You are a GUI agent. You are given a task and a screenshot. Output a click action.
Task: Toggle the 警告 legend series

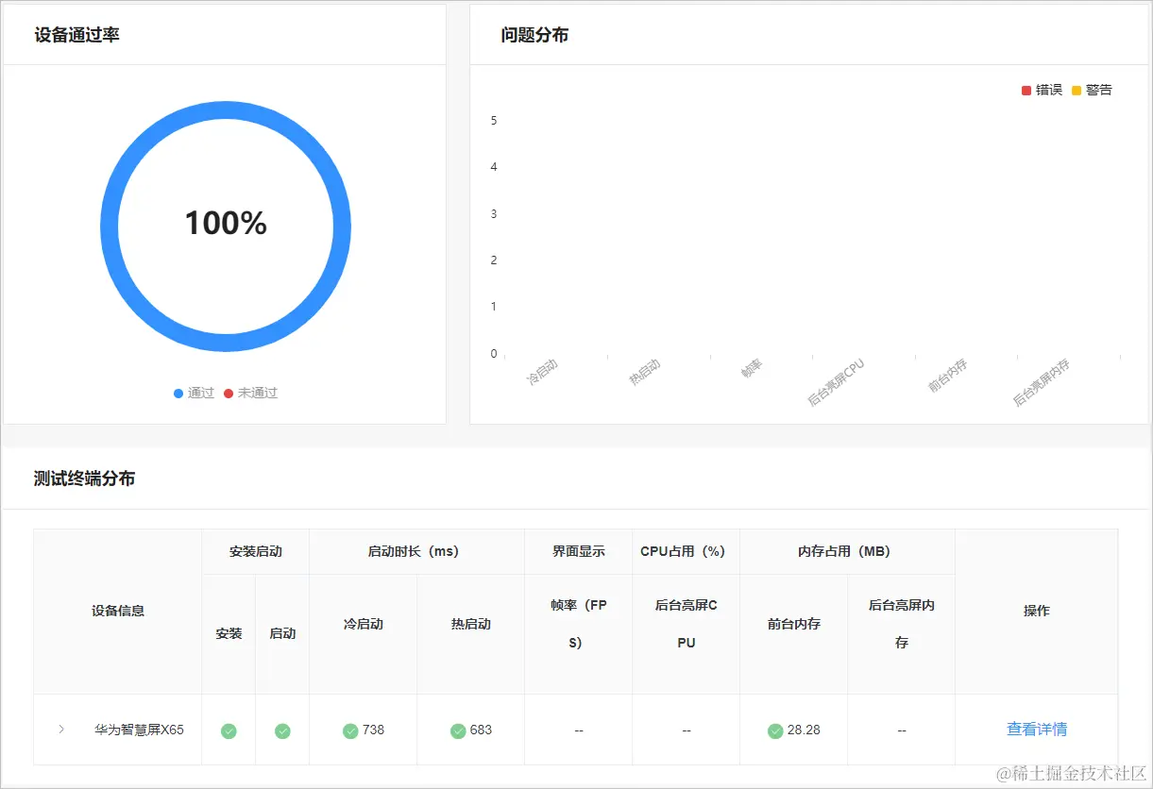1093,90
